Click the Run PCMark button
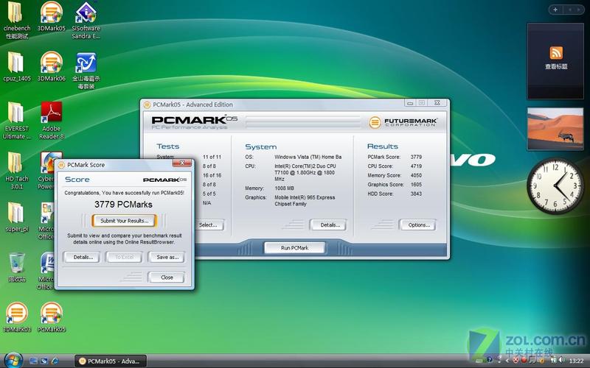The height and width of the screenshot is (368, 590). (x=294, y=248)
